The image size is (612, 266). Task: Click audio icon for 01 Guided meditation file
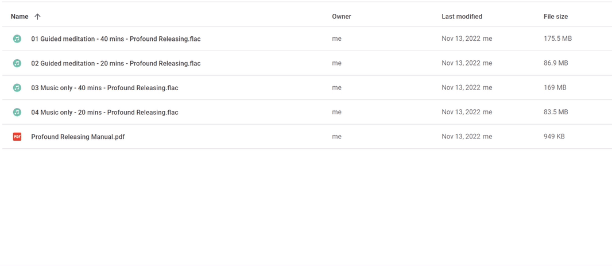pos(17,38)
